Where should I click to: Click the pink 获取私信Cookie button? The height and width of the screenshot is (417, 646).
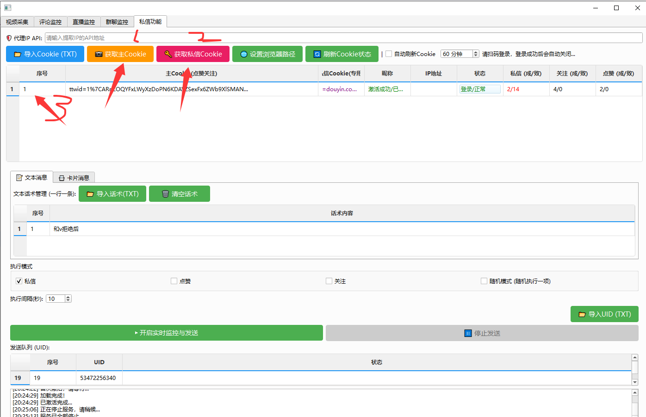193,54
